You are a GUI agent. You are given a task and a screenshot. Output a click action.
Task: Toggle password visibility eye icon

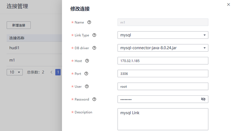click(203, 99)
